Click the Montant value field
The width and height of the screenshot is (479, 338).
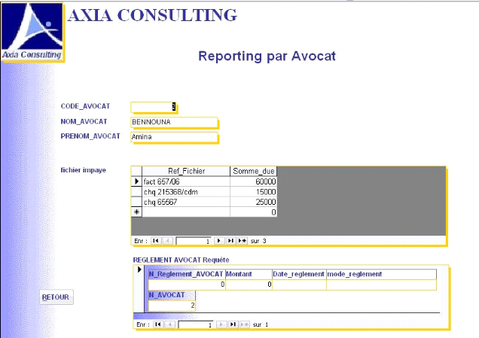click(x=249, y=285)
